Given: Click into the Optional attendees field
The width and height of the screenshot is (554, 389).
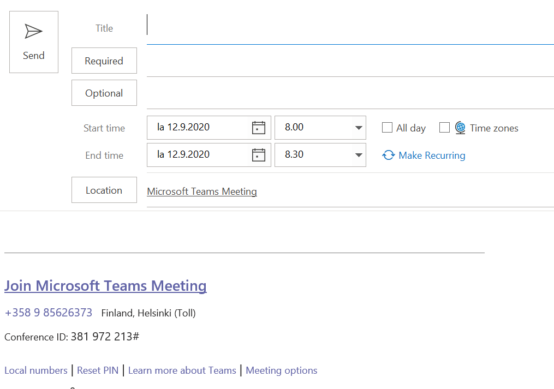Looking at the screenshot, I should point(349,93).
